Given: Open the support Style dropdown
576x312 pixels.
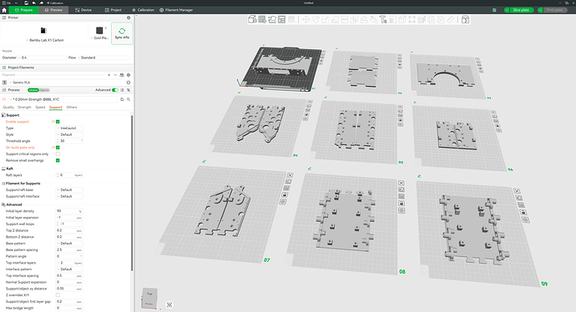Looking at the screenshot, I should click(x=69, y=134).
